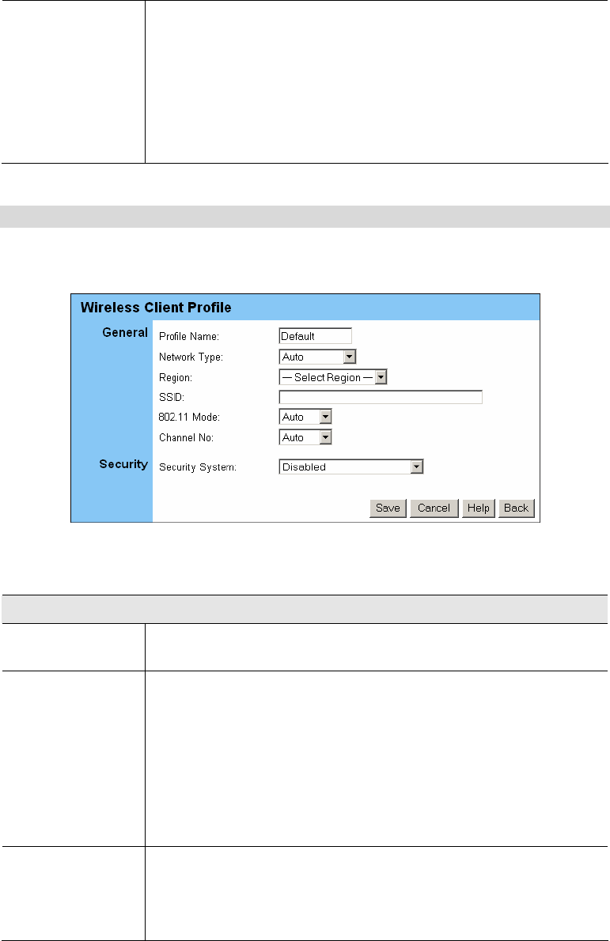610x941 pixels.
Task: Click the Wireless Client Profile title
Action: 156,308
